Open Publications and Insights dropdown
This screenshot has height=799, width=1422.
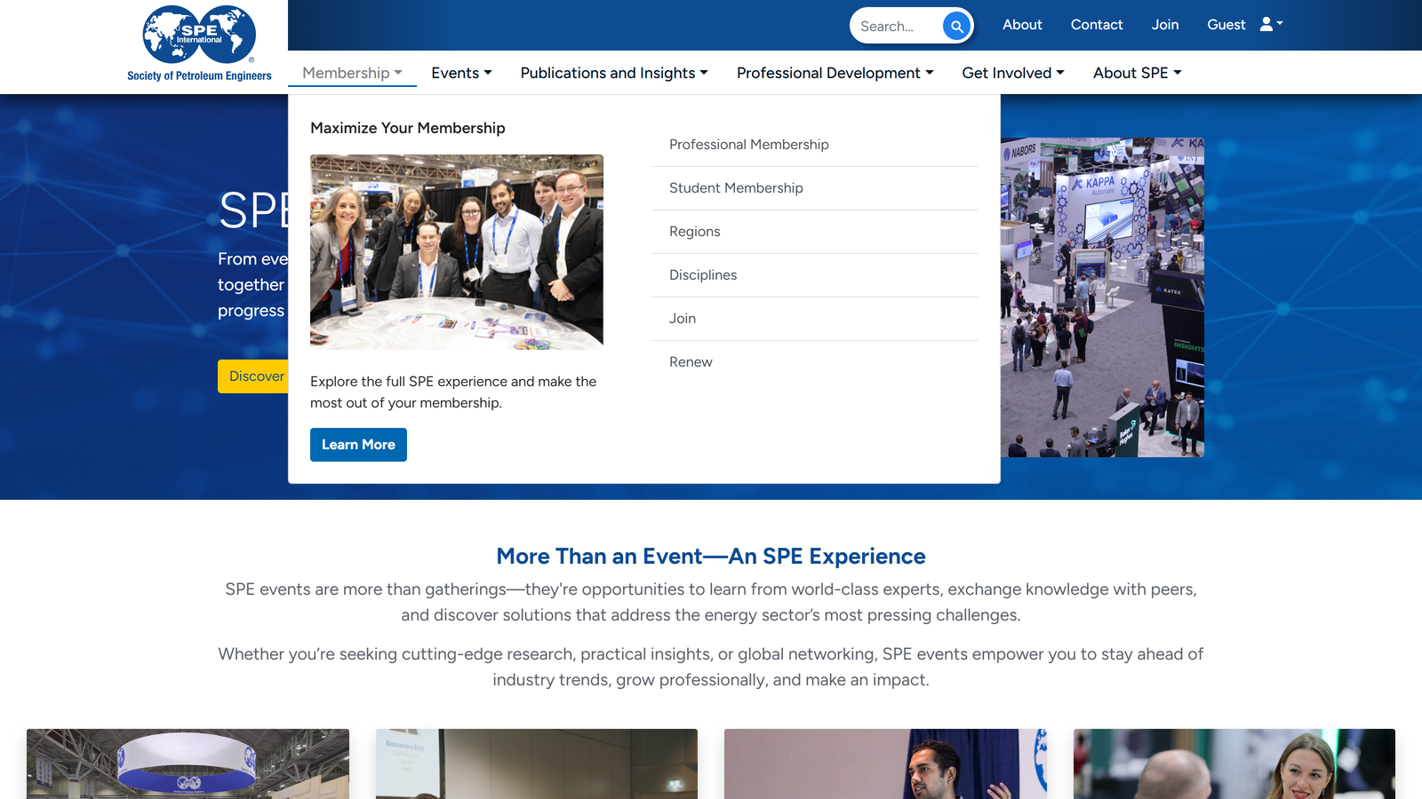point(613,73)
